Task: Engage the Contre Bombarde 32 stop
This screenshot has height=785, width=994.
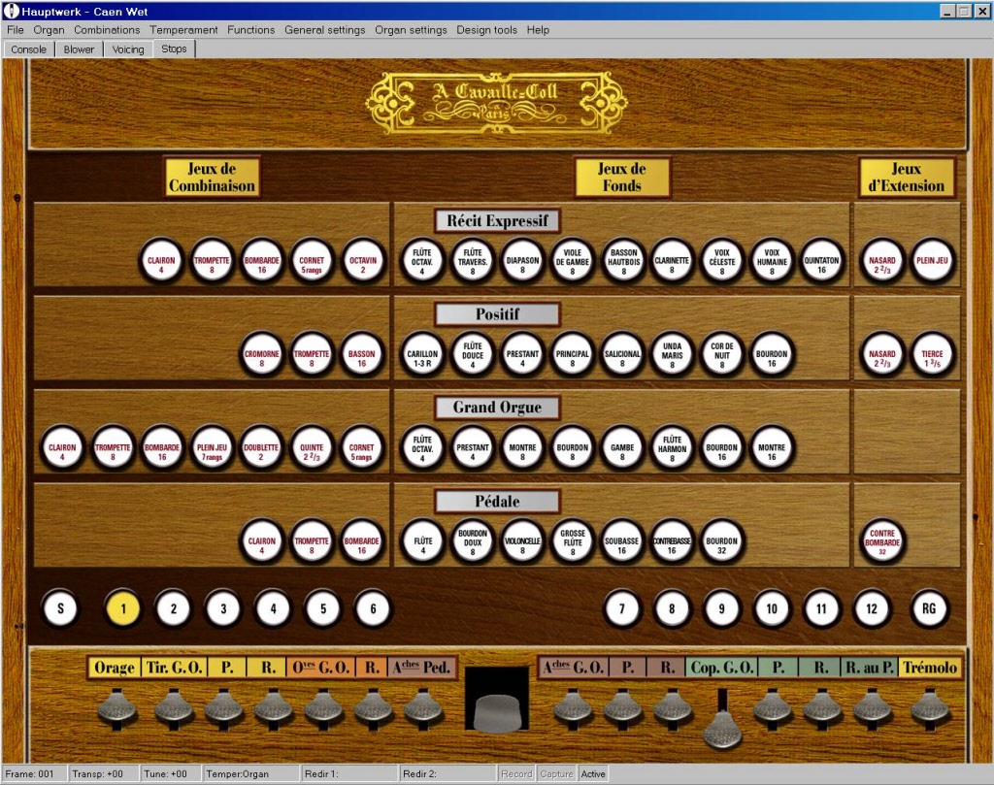Action: 882,541
